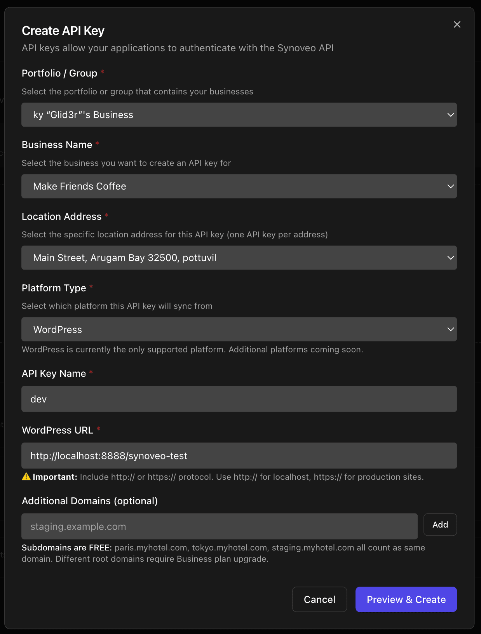Image resolution: width=481 pixels, height=634 pixels.
Task: Click the Subdomains are FREE note text
Action: tap(223, 553)
